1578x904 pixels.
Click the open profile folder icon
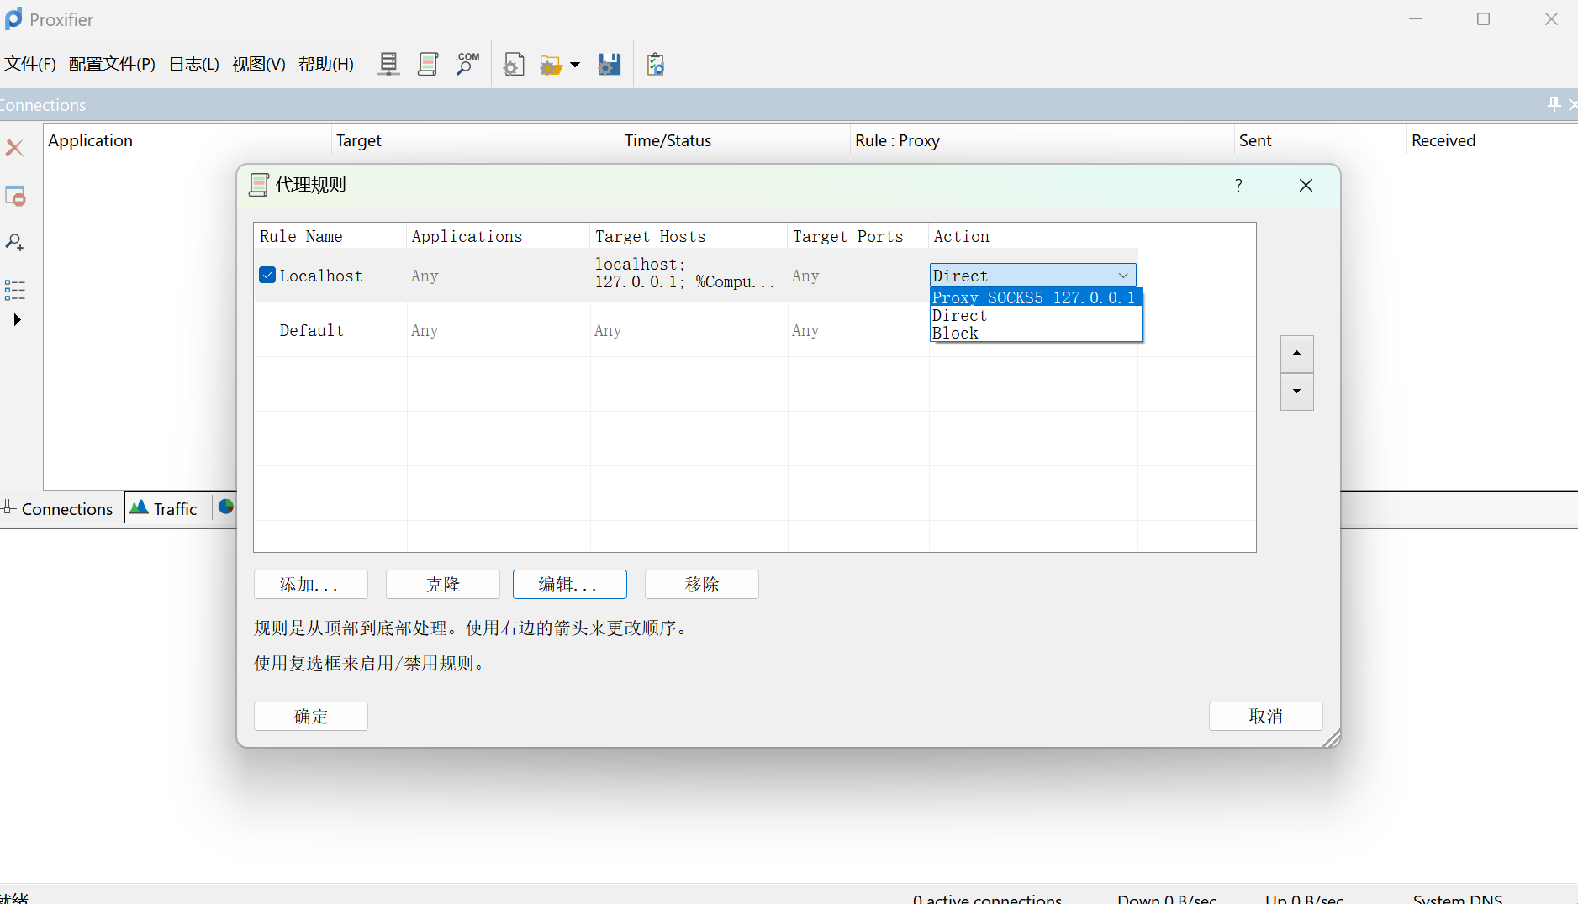[551, 65]
